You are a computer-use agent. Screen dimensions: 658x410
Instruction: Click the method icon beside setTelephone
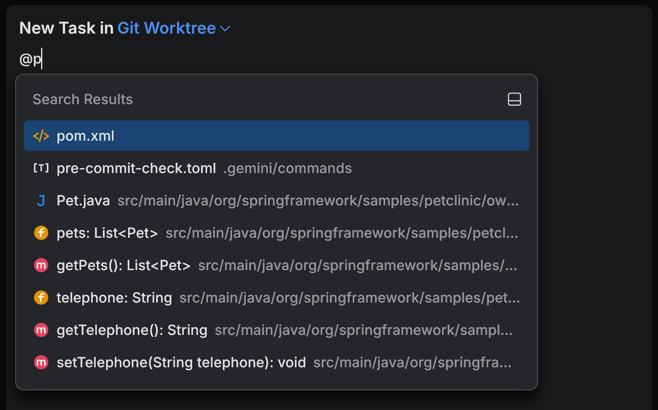pyautogui.click(x=41, y=362)
